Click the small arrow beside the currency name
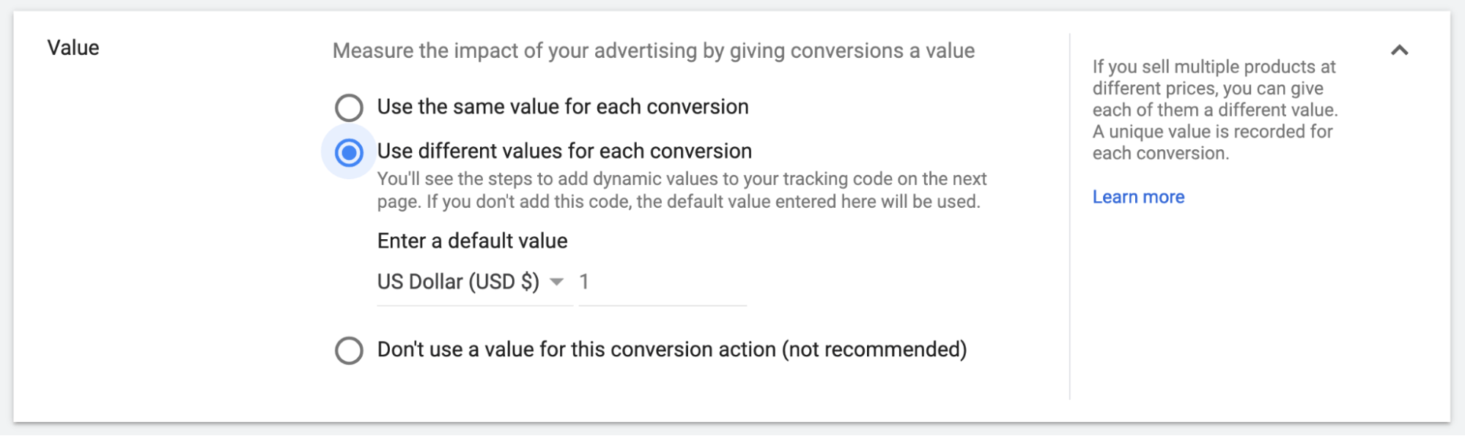Screen dimensions: 1465x436 click(557, 282)
